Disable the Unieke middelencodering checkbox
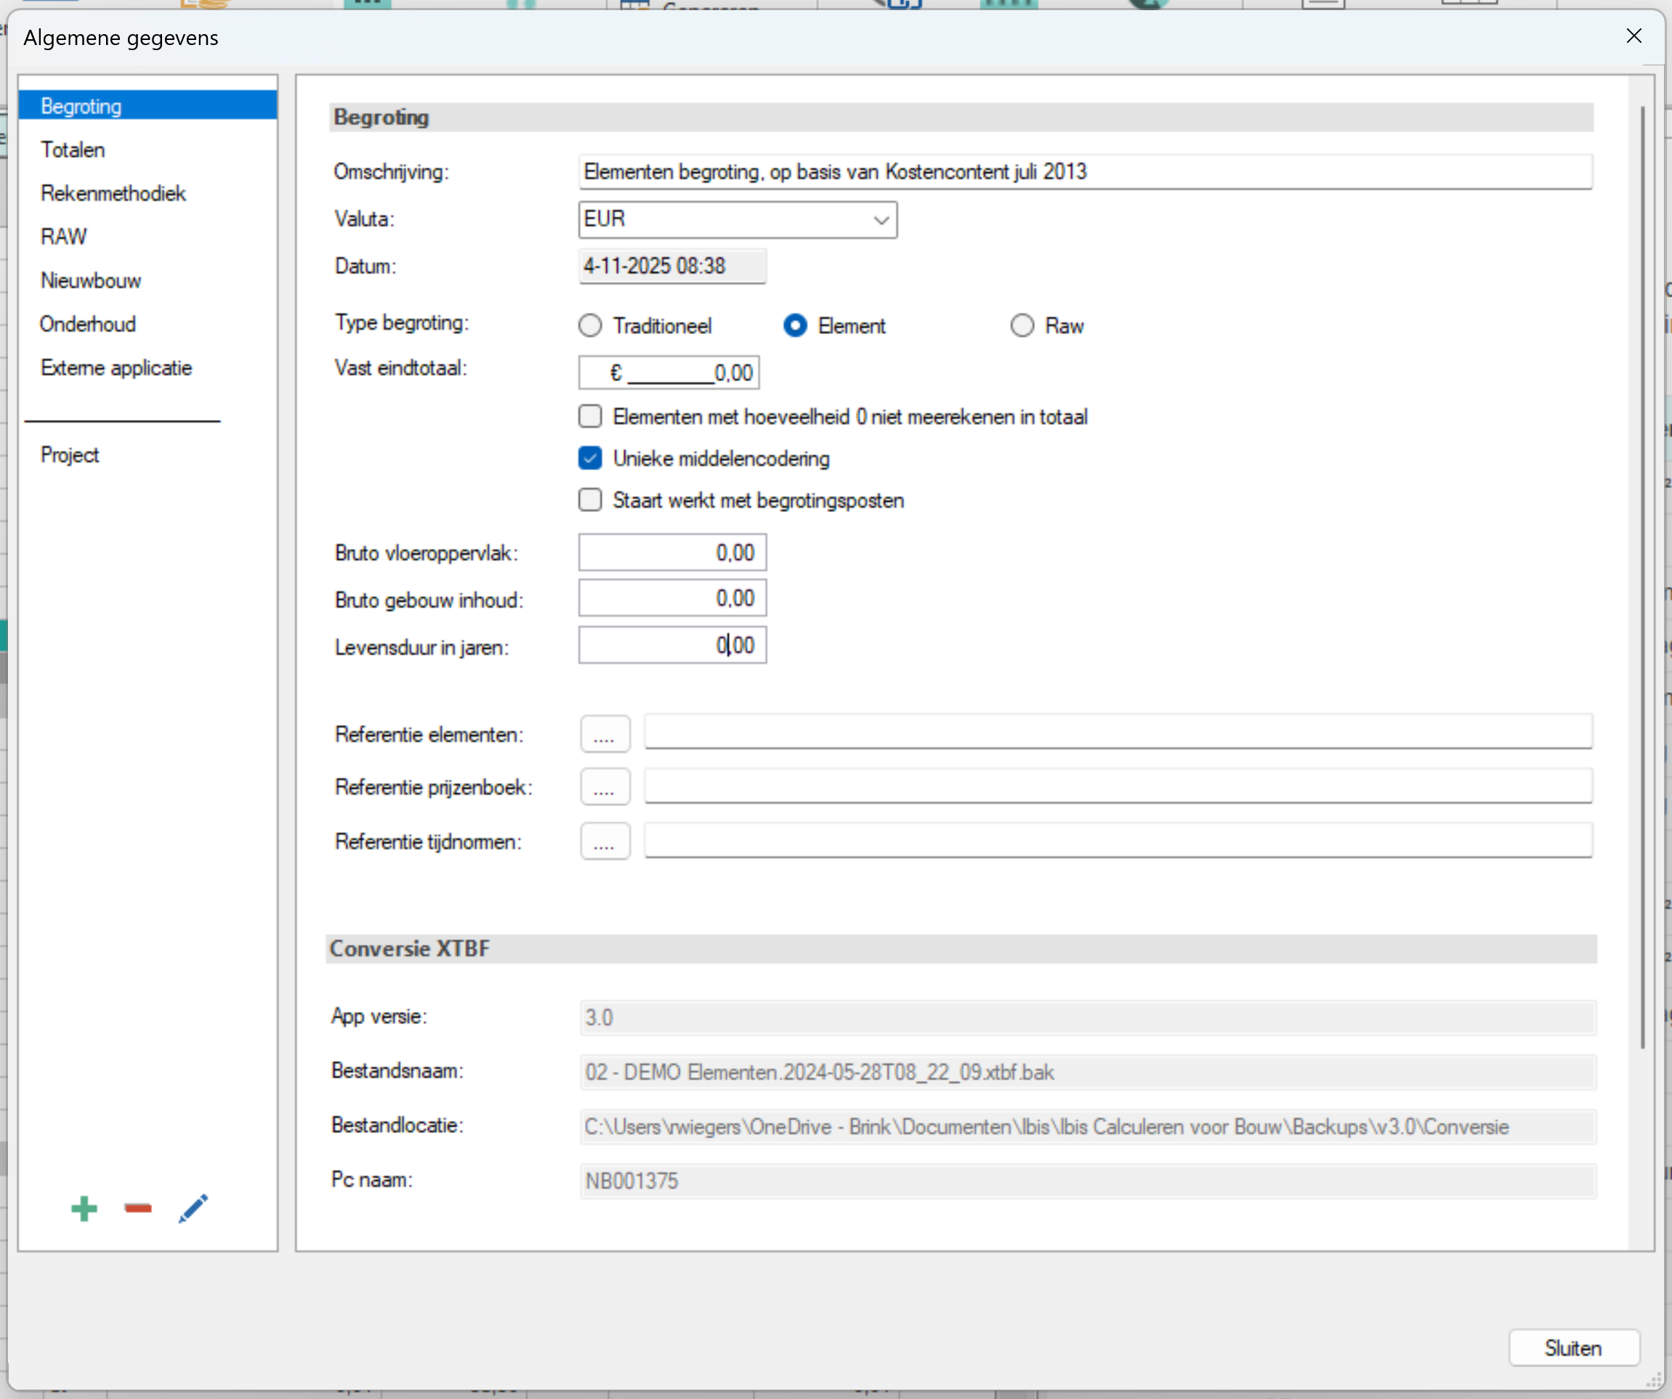The height and width of the screenshot is (1399, 1672). [x=589, y=458]
